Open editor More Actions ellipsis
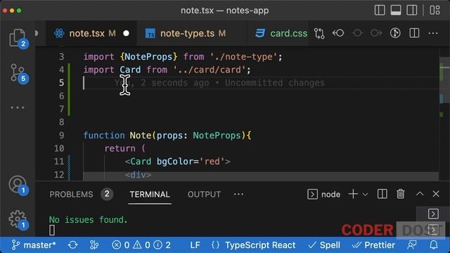 [x=433, y=33]
